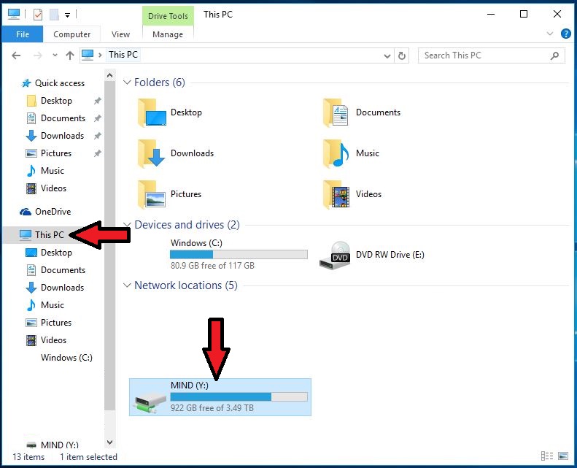The image size is (577, 468).
Task: Click the Refresh button in address bar
Action: 402,55
